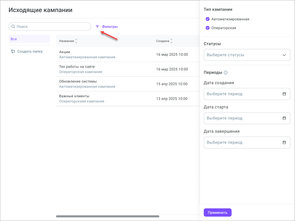The height and width of the screenshot is (221, 295).
Task: Click the search magnifier icon
Action: point(13,27)
